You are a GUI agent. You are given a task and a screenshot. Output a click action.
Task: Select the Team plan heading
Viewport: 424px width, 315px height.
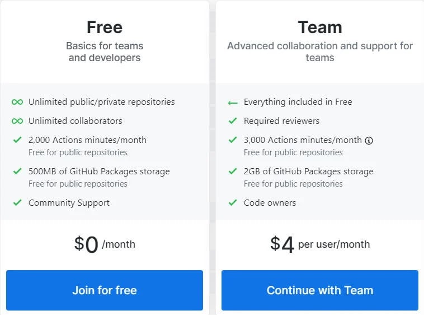[x=320, y=27]
